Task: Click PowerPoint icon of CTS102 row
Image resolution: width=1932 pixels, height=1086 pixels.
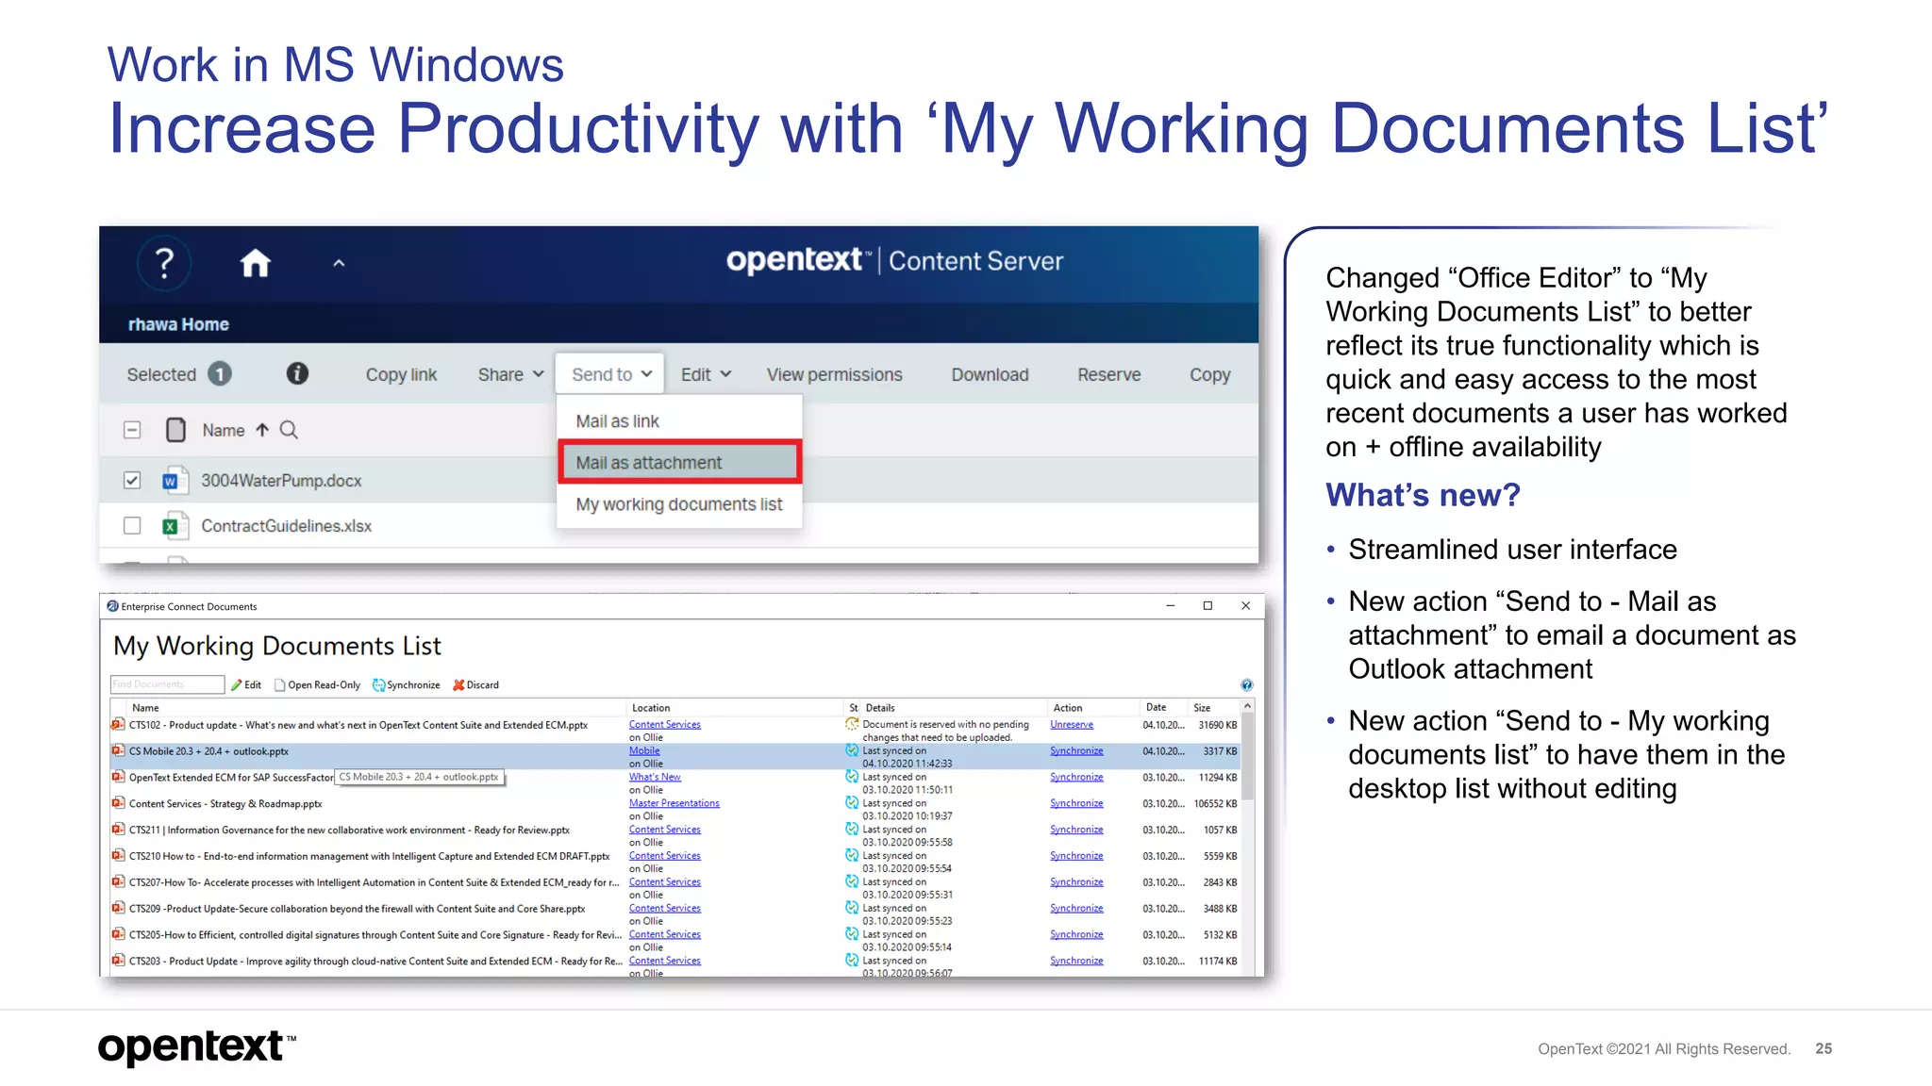Action: click(118, 725)
